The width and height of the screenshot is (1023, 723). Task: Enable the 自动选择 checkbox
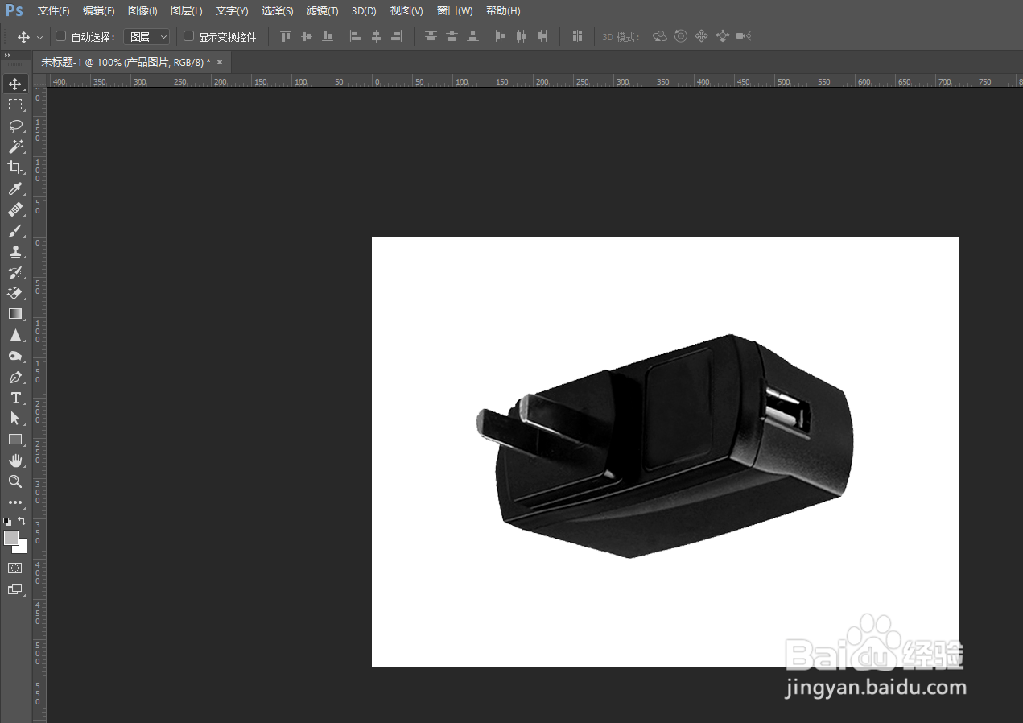point(60,36)
